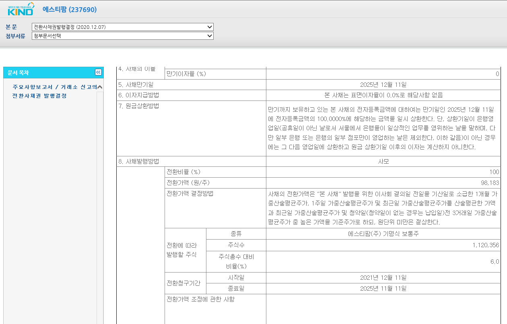The height and width of the screenshot is (324, 507).
Task: Open the 본문 document dropdown
Action: (123, 27)
